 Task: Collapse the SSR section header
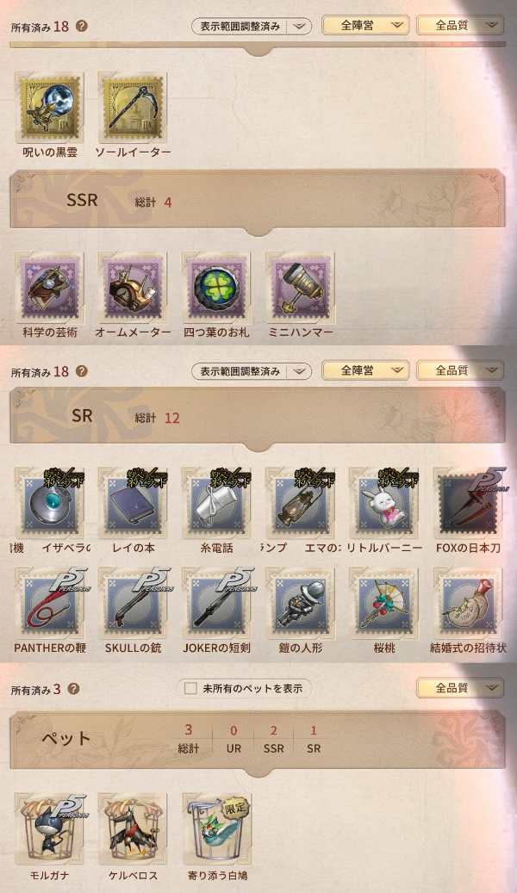click(258, 201)
